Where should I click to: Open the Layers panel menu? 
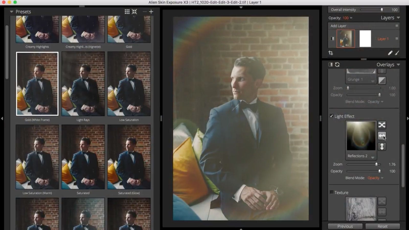[398, 18]
